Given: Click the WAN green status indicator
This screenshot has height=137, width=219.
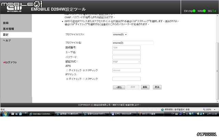Looking at the screenshot, I should 204,11.
